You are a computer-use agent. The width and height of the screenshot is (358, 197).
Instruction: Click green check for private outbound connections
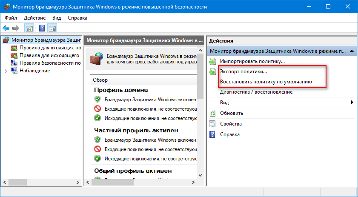pyautogui.click(x=97, y=158)
